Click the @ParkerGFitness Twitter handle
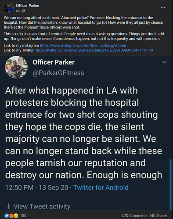Image resolution: width=173 pixels, height=219 pixels. pyautogui.click(x=58, y=73)
